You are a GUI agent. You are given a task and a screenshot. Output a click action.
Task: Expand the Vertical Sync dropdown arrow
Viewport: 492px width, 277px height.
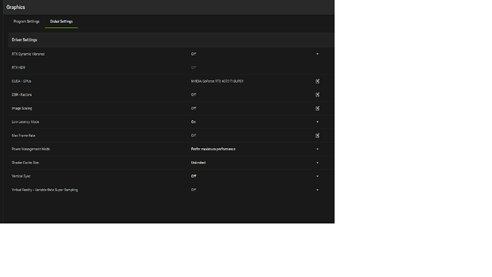coord(317,176)
